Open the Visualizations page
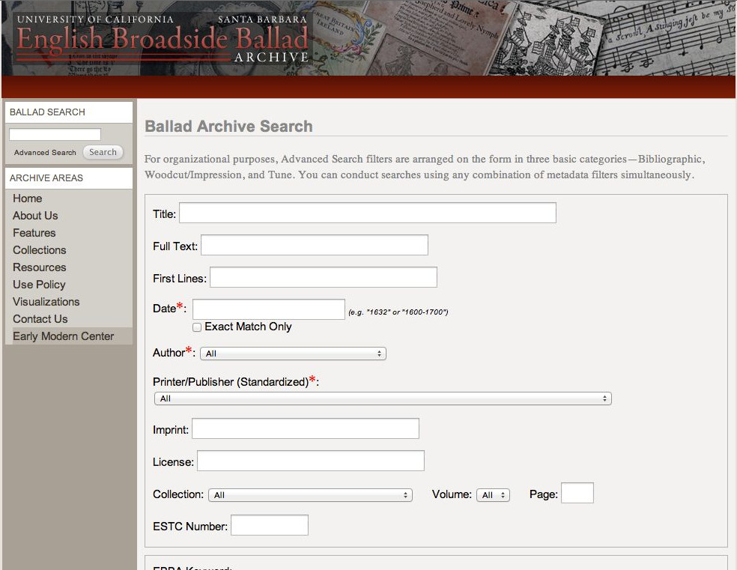737x570 pixels. click(x=46, y=302)
